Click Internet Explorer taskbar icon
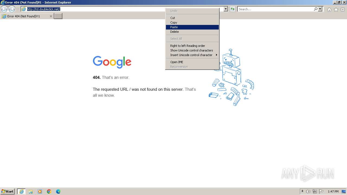Viewport: 347px width, 195px height. click(x=21, y=191)
